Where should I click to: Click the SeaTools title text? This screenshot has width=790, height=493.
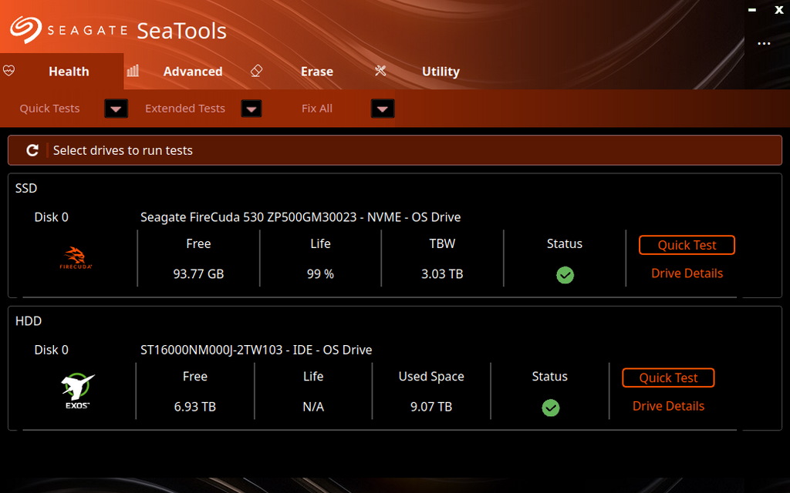point(182,31)
